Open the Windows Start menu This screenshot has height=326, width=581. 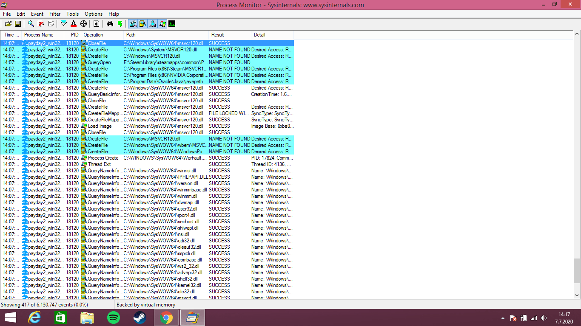(x=10, y=318)
